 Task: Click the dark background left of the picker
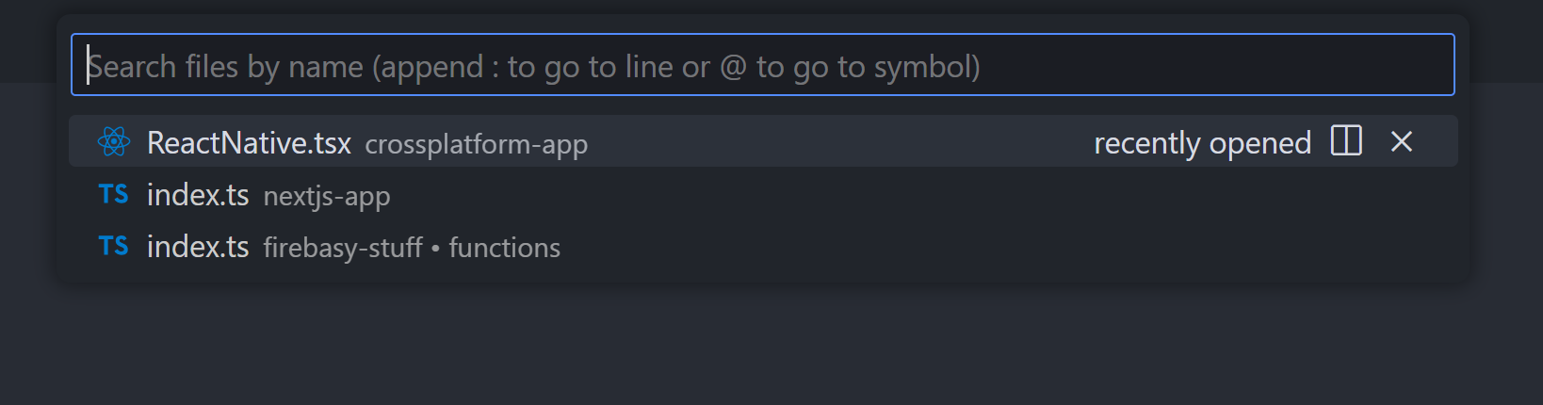coord(26,235)
